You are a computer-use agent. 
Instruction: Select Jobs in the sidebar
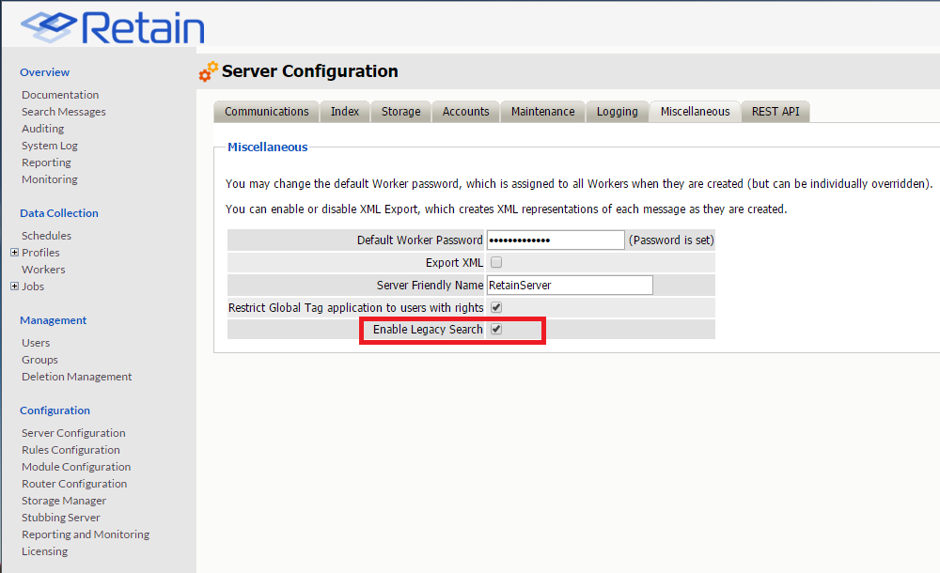click(33, 286)
